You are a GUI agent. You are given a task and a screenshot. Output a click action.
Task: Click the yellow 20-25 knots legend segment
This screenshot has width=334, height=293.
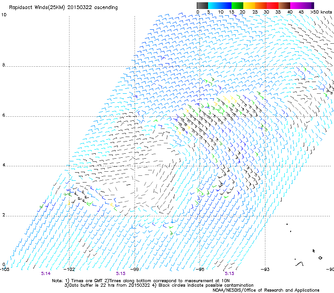(249, 5)
